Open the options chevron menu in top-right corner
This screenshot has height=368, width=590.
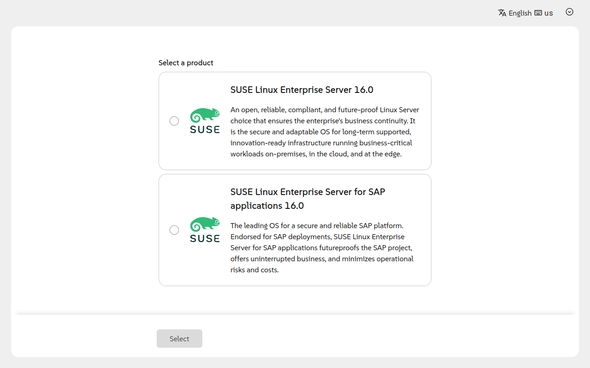pyautogui.click(x=570, y=12)
